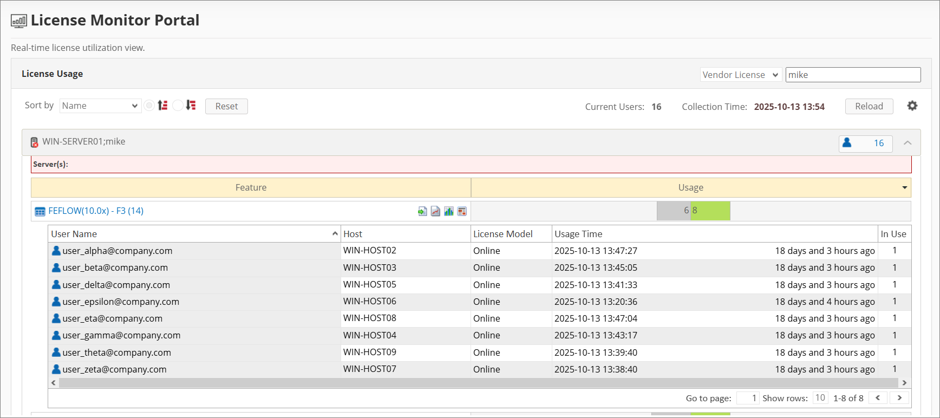Click the user_alpha@company.com cell
This screenshot has width=940, height=418.
point(194,251)
